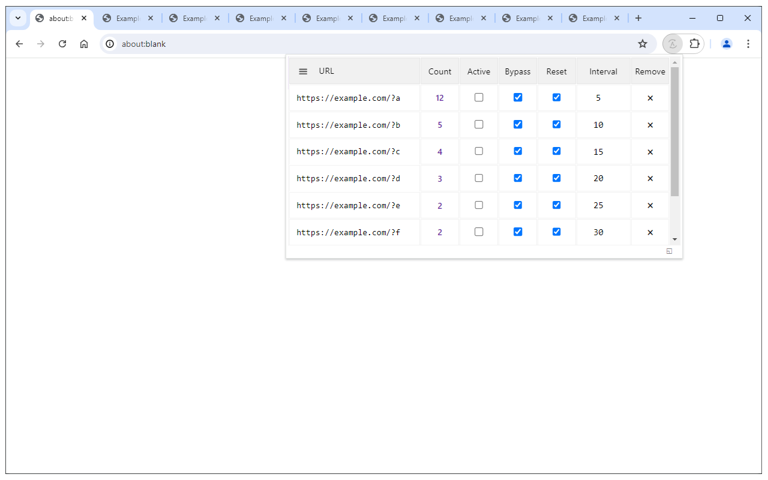Open the Chrome profile avatar
Image resolution: width=768 pixels, height=480 pixels.
[x=727, y=44]
